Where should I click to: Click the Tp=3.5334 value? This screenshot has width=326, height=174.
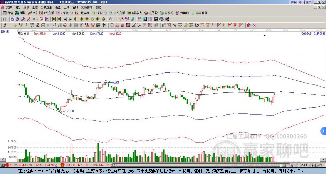(x=40, y=34)
